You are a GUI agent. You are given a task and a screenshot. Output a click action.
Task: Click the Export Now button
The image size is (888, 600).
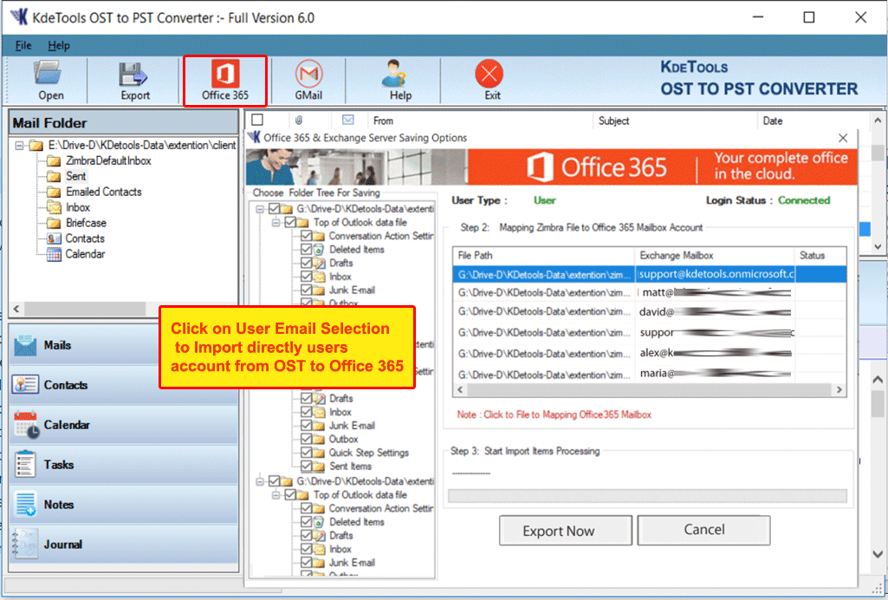(x=565, y=531)
